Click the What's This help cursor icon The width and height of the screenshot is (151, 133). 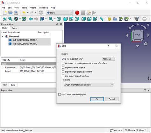click(x=136, y=19)
